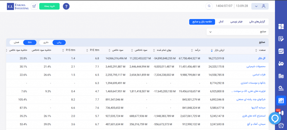
Task: Click the Enigma Investing logo
Action: (x=18, y=6)
